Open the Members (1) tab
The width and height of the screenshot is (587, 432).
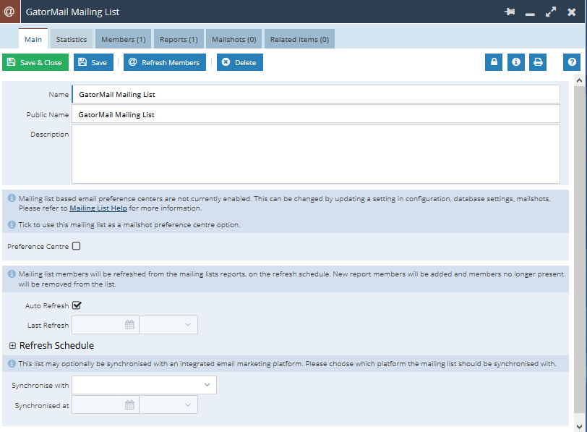pos(123,39)
